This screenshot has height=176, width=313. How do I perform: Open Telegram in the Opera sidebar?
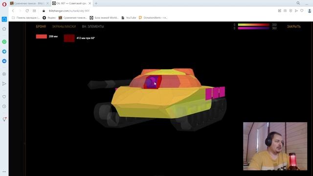click(x=4, y=51)
